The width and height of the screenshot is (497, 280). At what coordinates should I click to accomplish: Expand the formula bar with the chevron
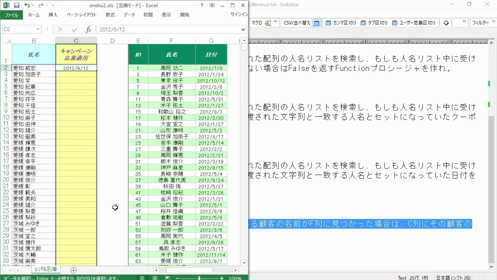click(x=243, y=30)
